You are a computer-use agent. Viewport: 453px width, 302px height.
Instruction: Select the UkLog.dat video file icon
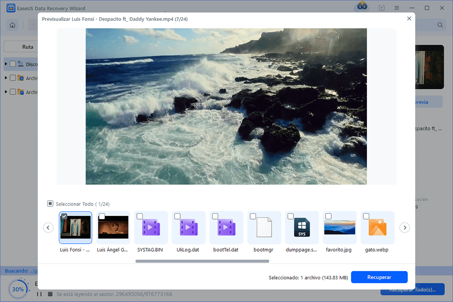(188, 227)
